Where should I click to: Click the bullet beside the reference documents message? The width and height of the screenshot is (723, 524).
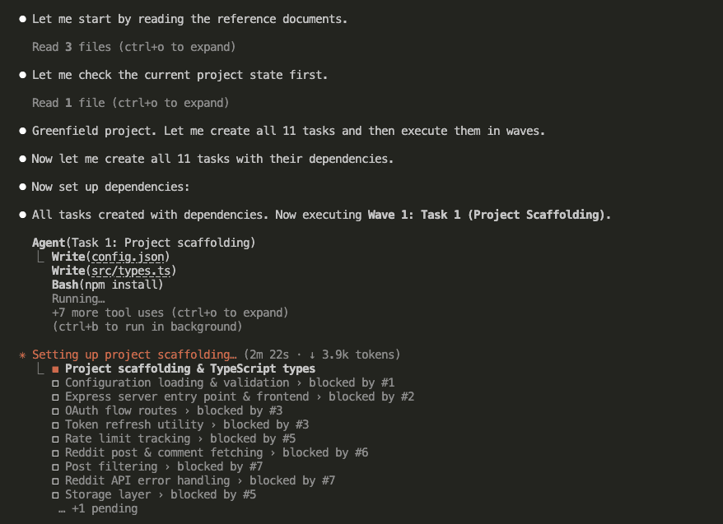22,18
